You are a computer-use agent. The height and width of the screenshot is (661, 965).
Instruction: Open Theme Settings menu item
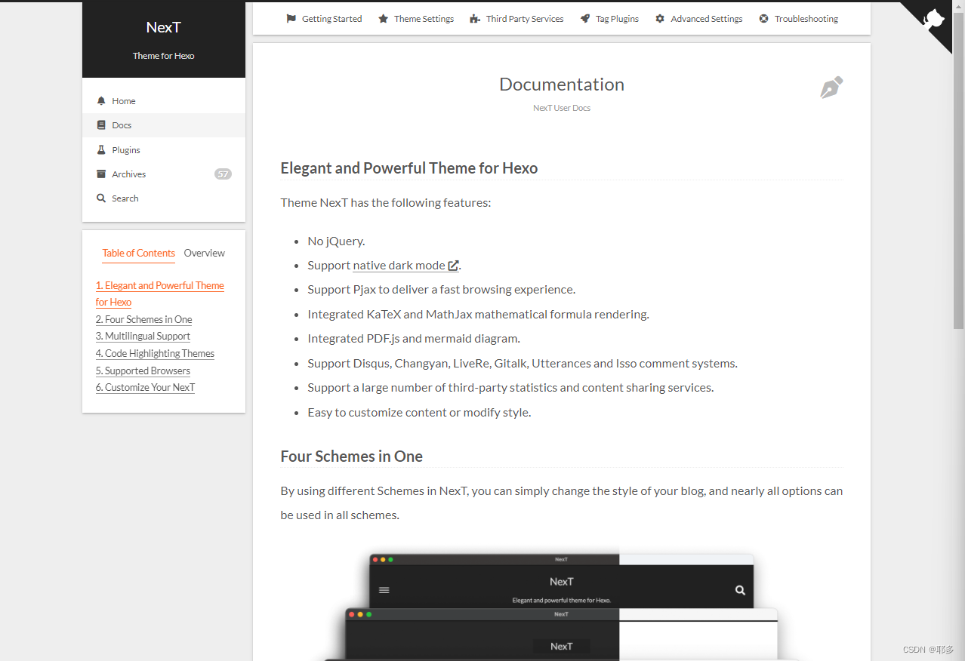pyautogui.click(x=416, y=19)
